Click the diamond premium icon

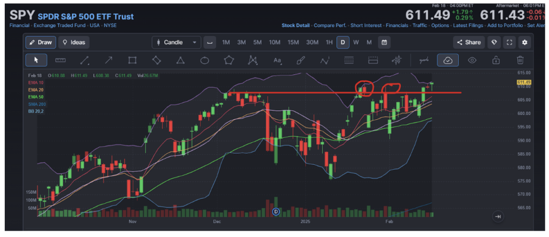494,42
